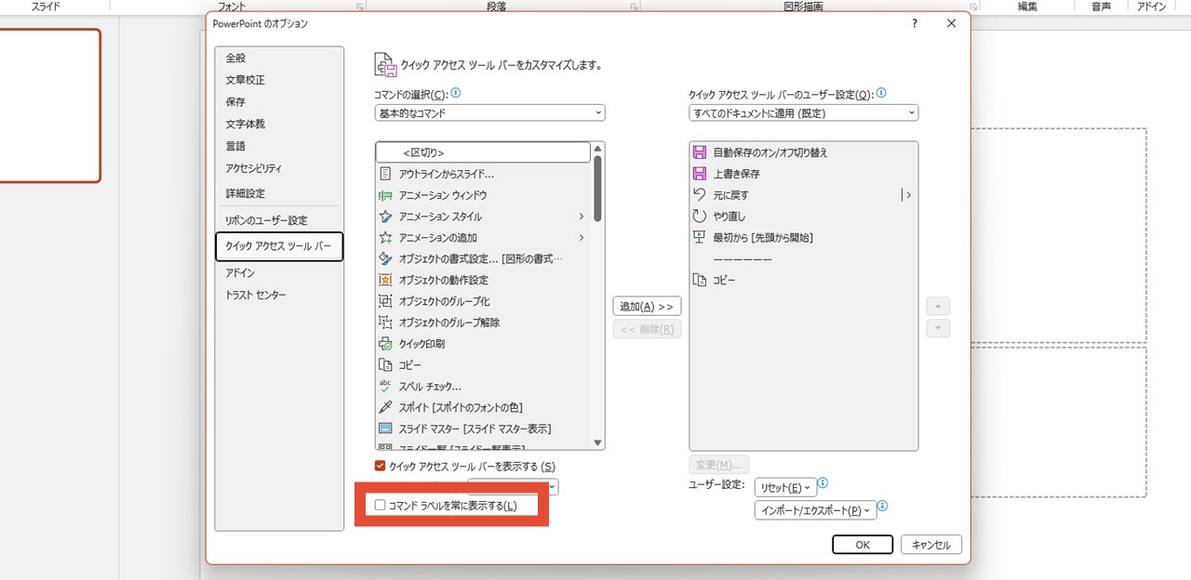Expand the 元に戻す split arrow
1191x580 pixels.
click(x=907, y=195)
